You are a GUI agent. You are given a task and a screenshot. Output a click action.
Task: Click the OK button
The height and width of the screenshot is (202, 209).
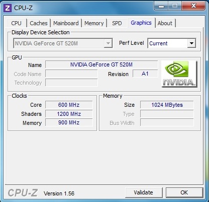point(184,192)
